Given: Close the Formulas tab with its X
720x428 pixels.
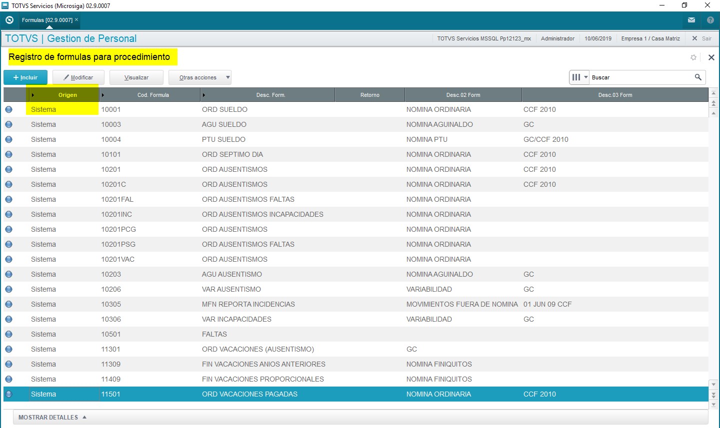Looking at the screenshot, I should click(x=76, y=20).
